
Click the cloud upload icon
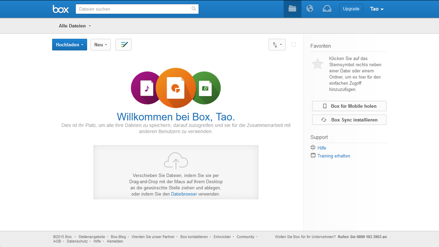[176, 161]
